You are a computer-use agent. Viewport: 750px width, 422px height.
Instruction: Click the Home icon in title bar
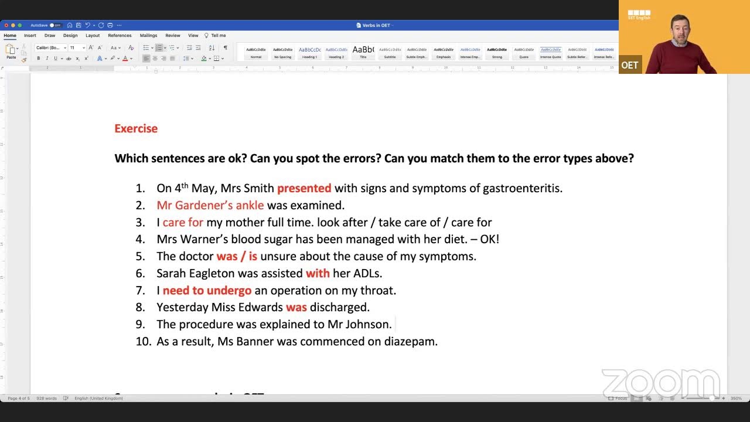70,25
